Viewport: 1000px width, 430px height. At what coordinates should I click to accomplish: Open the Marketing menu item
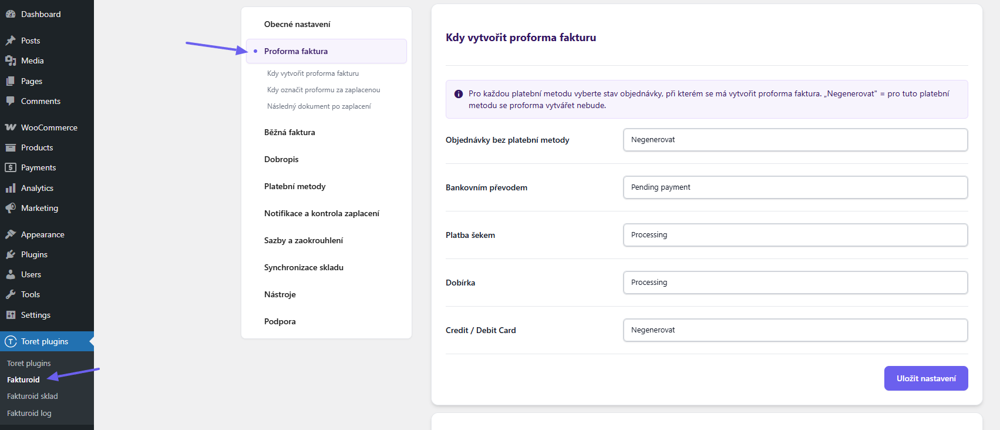[47, 208]
